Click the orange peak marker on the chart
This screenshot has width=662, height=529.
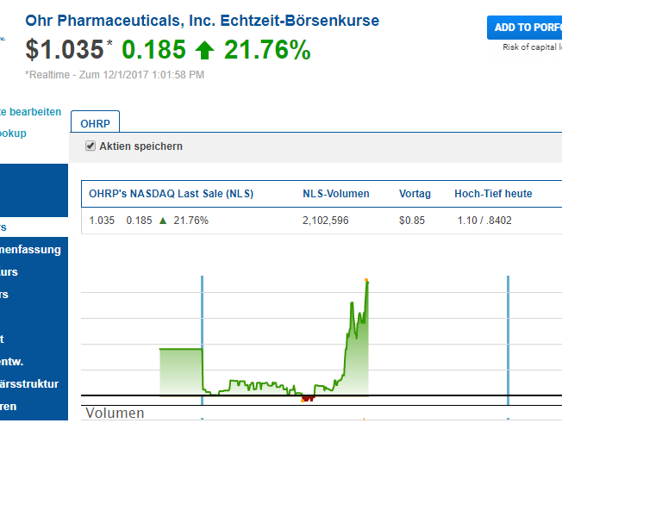click(x=366, y=280)
